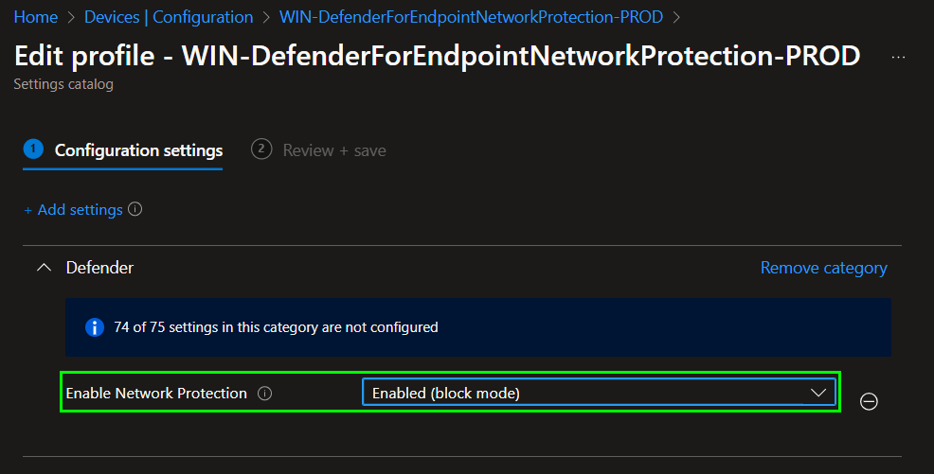Viewport: 934px width, 474px height.
Task: Click the Home breadcrumb link
Action: [36, 17]
